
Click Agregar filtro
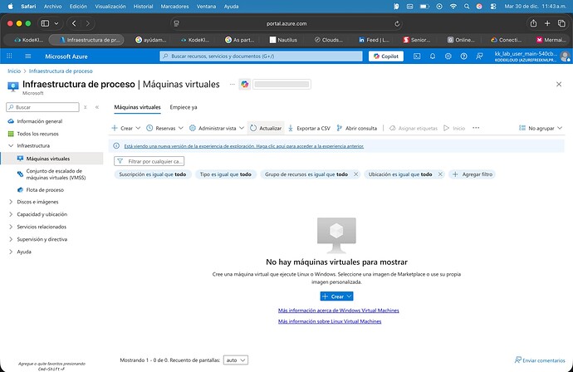(x=473, y=174)
